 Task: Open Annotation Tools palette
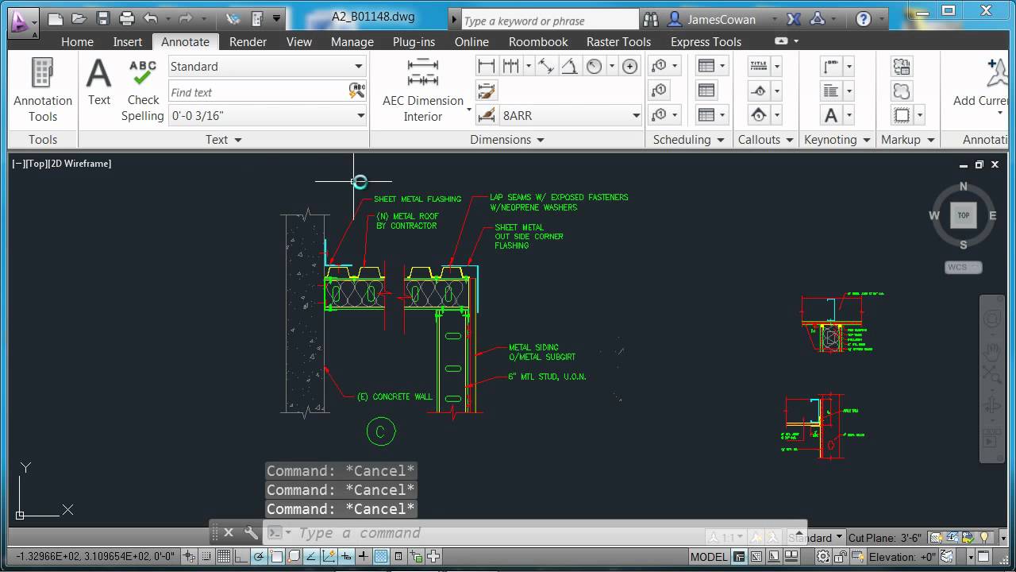[x=43, y=89]
